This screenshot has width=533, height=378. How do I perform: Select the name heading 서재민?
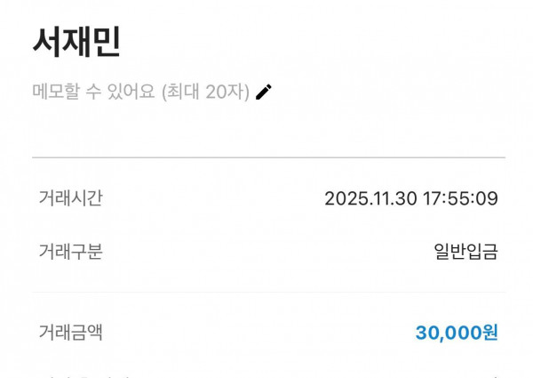coord(76,42)
